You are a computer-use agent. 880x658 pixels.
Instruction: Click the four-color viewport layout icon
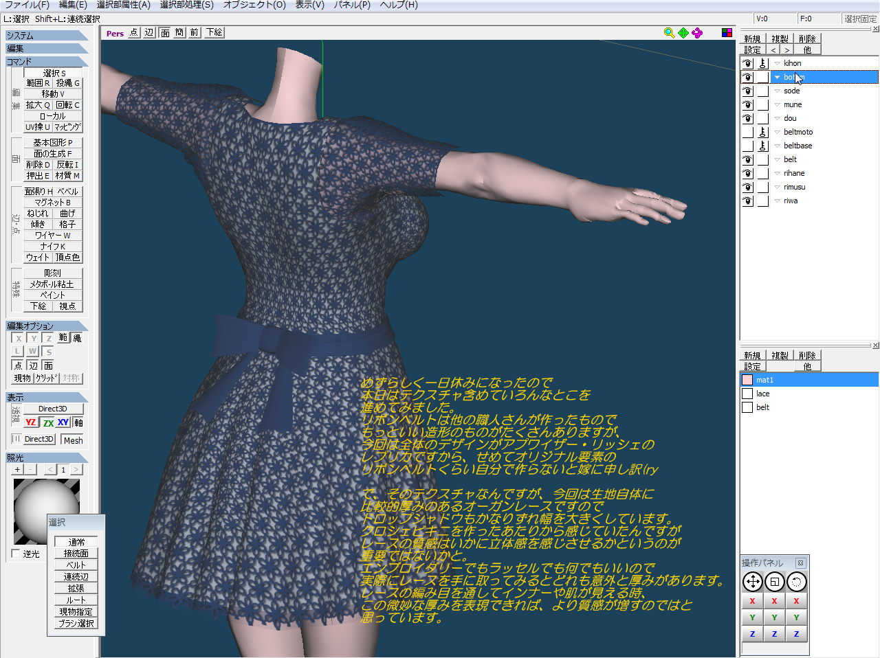point(727,33)
